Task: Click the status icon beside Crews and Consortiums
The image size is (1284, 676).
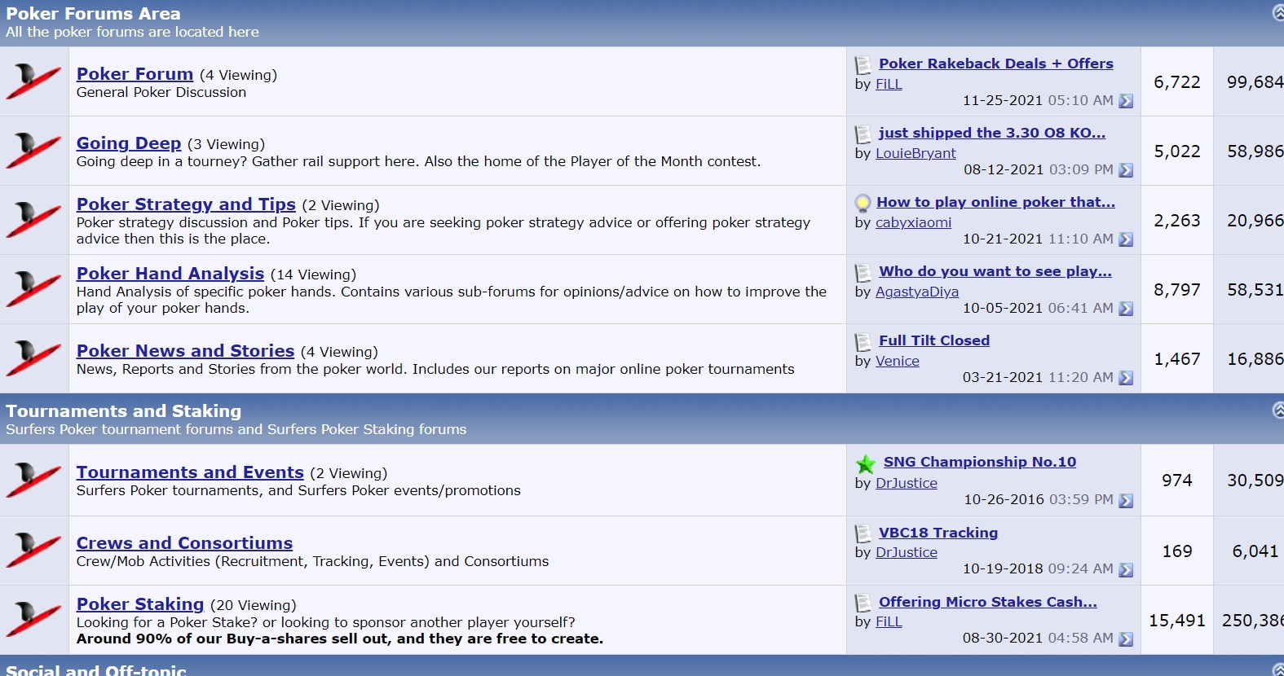Action: point(33,550)
